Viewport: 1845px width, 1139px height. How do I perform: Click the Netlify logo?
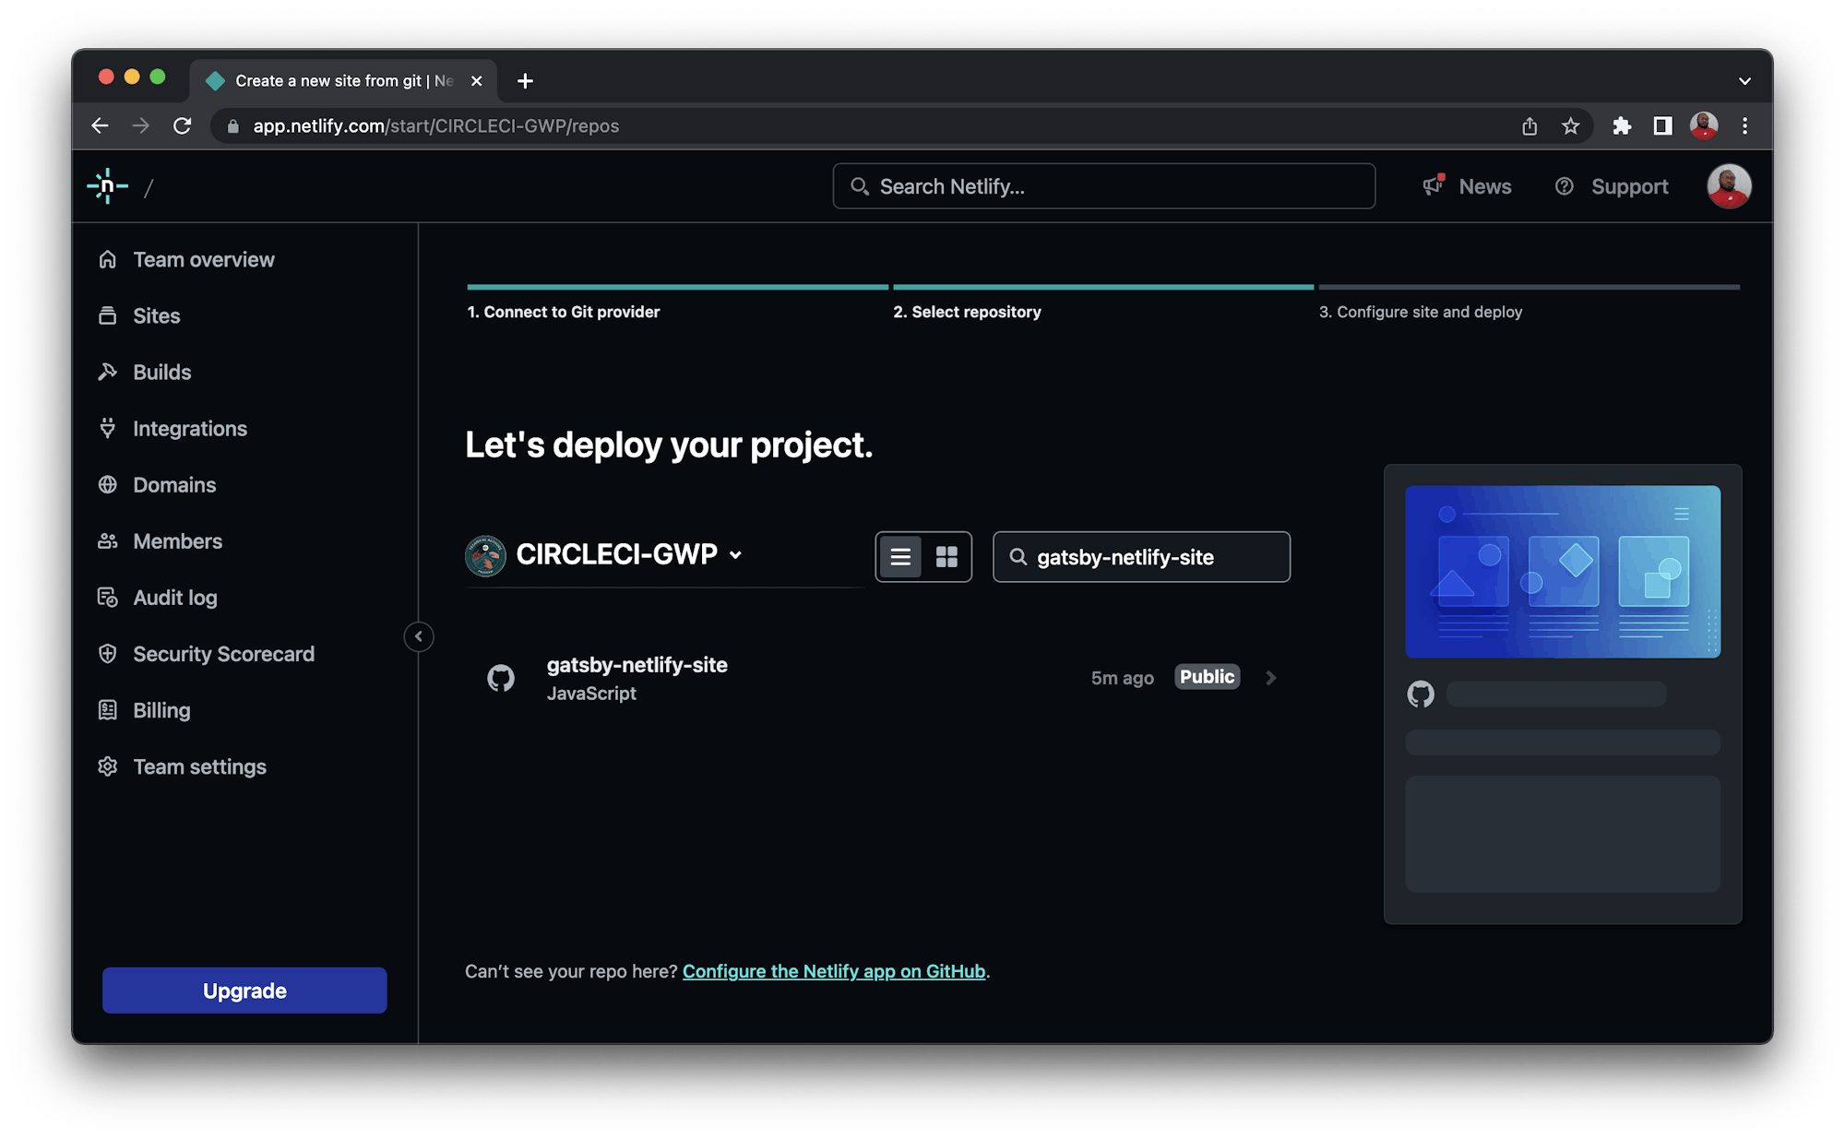click(108, 186)
